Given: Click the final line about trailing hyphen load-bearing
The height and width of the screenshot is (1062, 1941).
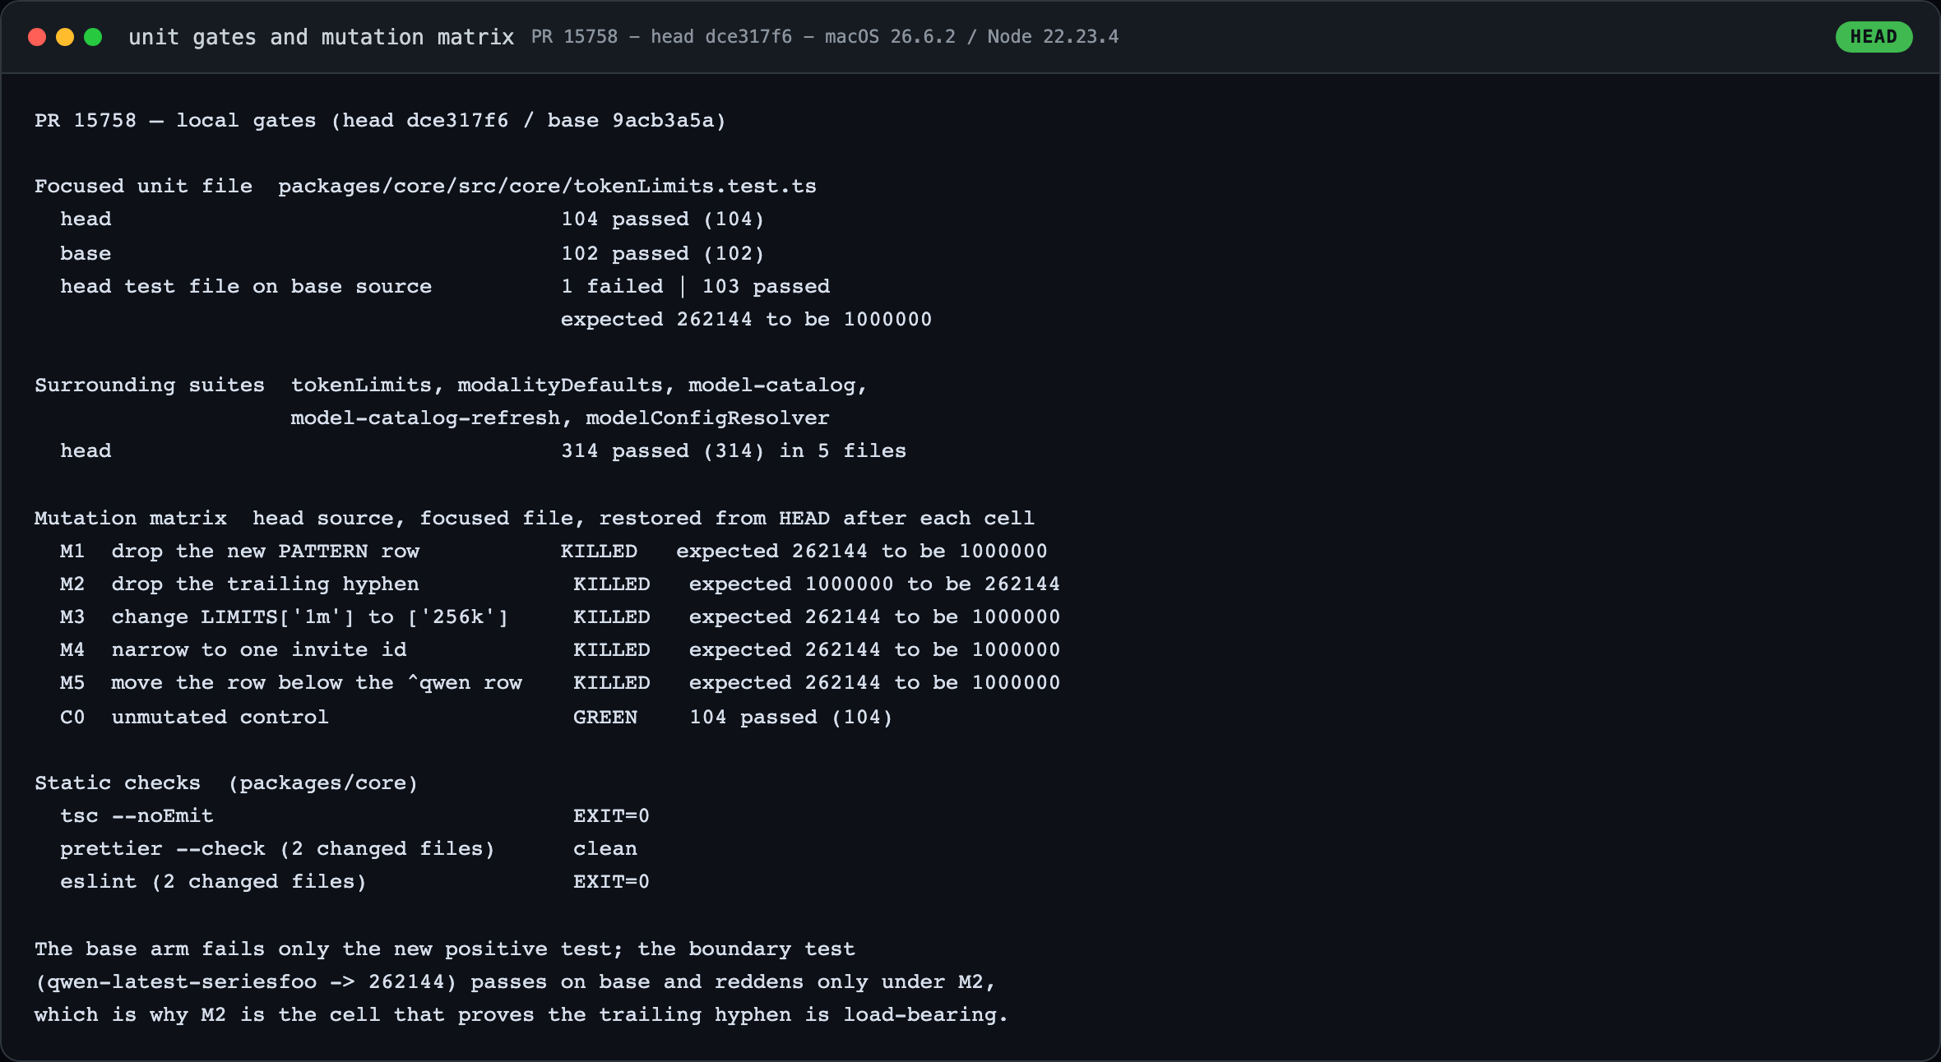Looking at the screenshot, I should [521, 1014].
